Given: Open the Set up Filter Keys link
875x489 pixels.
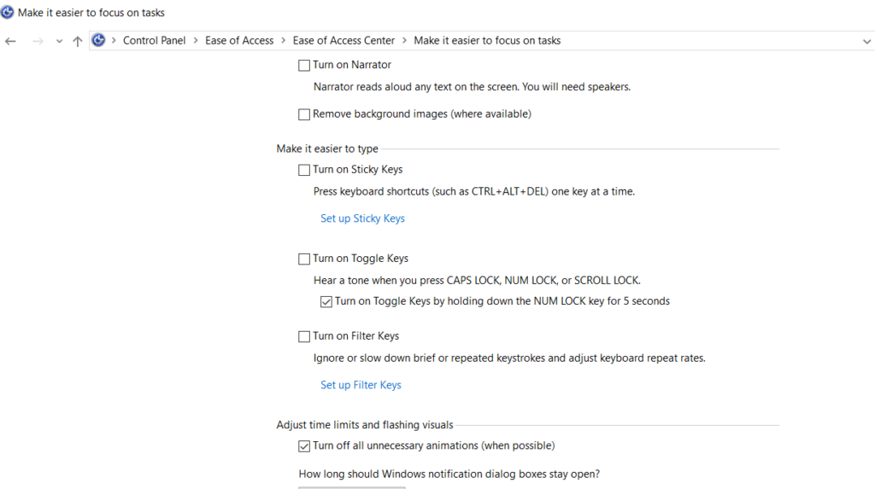Looking at the screenshot, I should point(361,385).
